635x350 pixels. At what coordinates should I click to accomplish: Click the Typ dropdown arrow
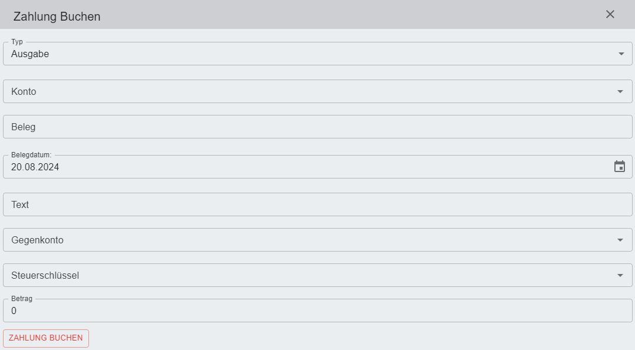tap(621, 54)
